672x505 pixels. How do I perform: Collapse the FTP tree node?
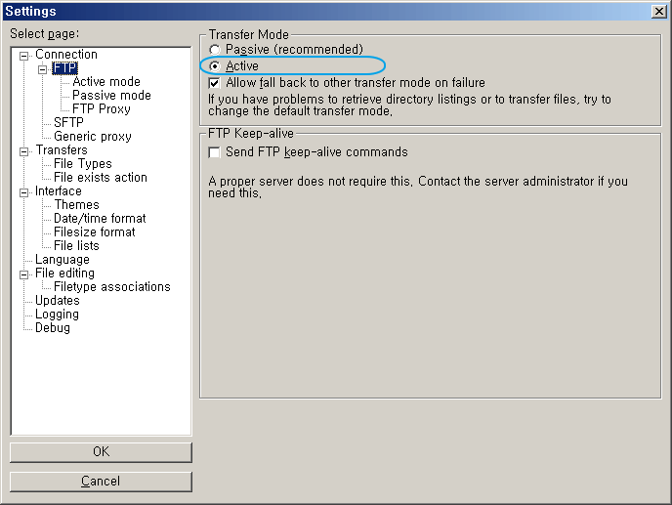click(x=42, y=69)
